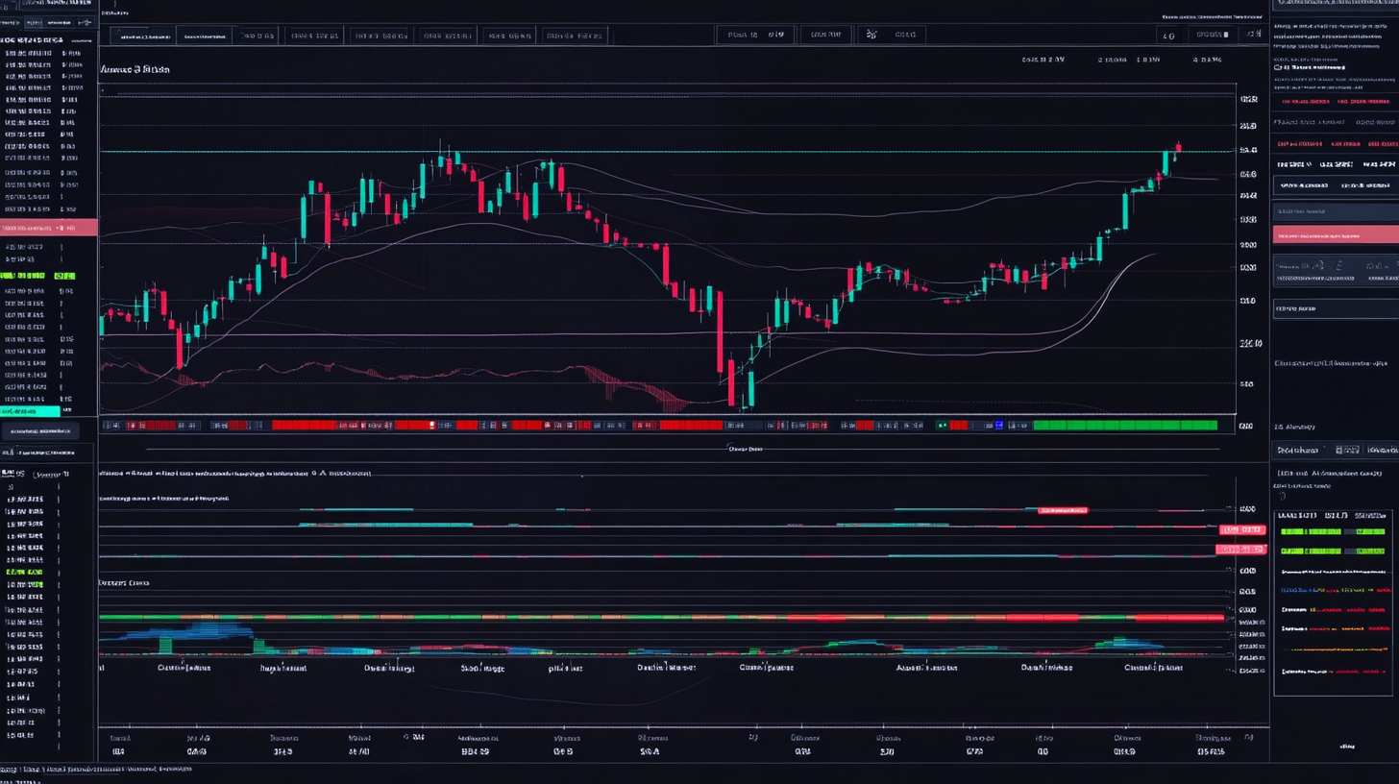
Task: Switch to the first tab in the top toolbar
Action: (142, 35)
